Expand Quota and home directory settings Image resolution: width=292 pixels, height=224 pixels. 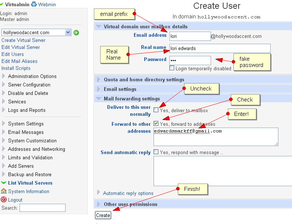click(99, 79)
